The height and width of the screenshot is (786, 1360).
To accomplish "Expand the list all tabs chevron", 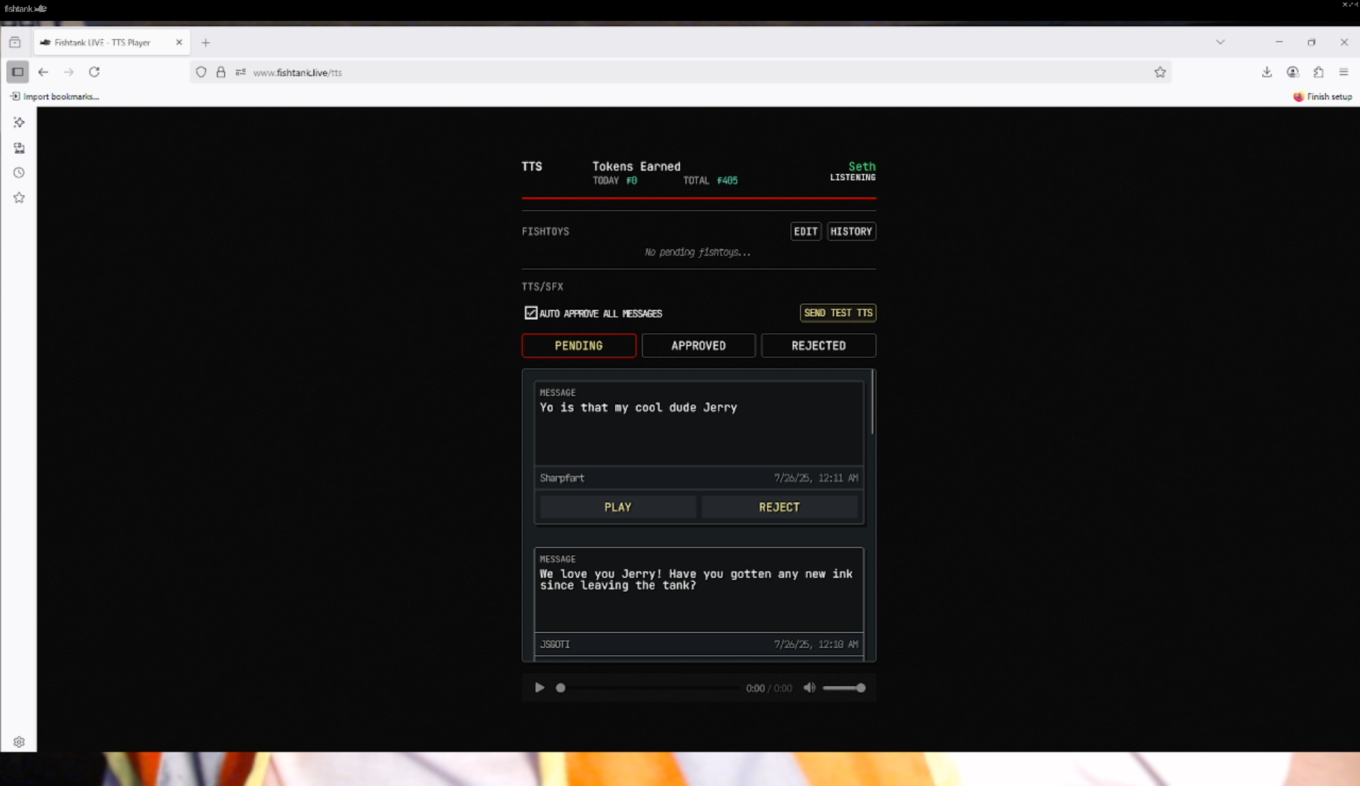I will (1220, 43).
